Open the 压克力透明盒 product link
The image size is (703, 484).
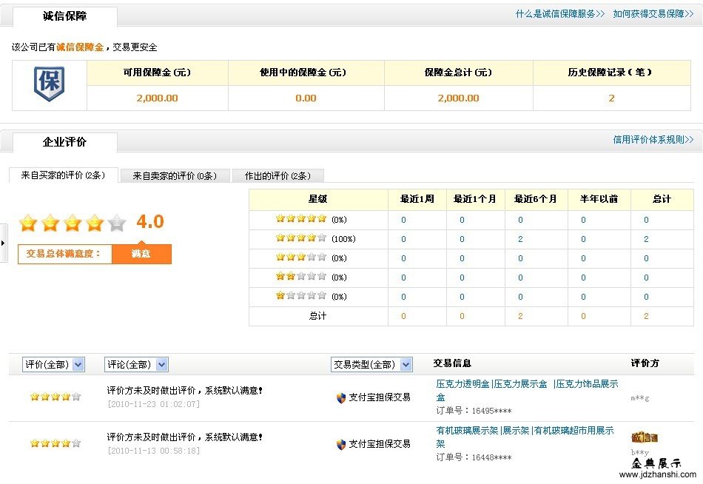(x=462, y=384)
